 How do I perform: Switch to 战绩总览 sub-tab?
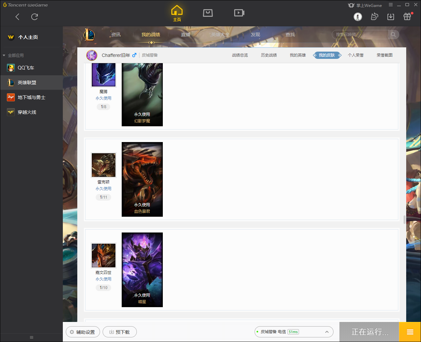[x=240, y=55]
